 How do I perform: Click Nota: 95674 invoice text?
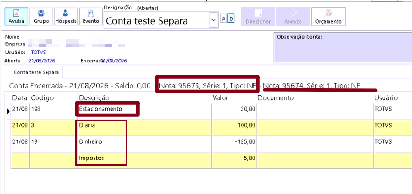312,86
